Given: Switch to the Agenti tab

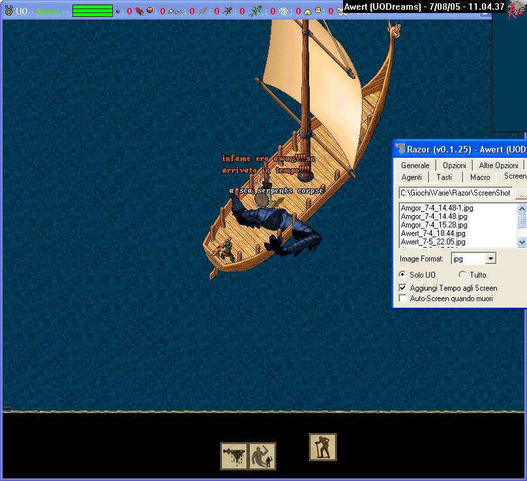Looking at the screenshot, I should tap(412, 177).
